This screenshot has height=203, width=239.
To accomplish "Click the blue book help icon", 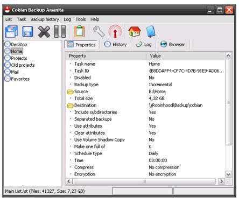I will (151, 31).
